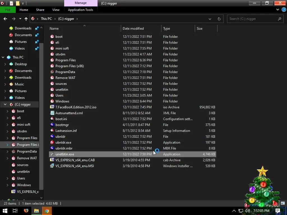Open recent locations dropdown arrow

(20, 19)
